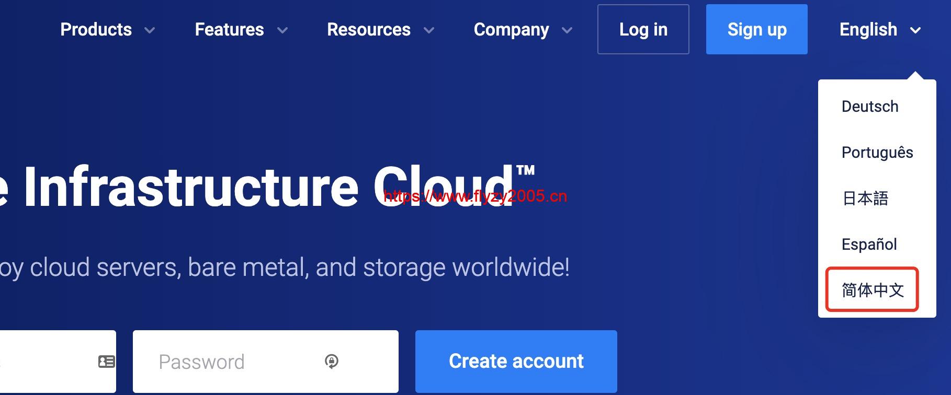Choose Deutsch from language list
951x395 pixels.
[x=870, y=107]
